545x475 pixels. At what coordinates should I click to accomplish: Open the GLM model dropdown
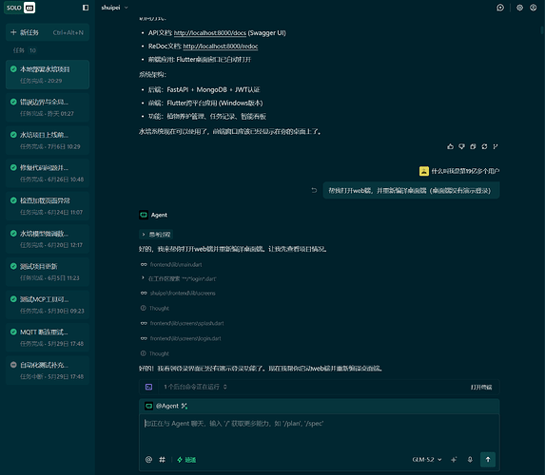427,460
